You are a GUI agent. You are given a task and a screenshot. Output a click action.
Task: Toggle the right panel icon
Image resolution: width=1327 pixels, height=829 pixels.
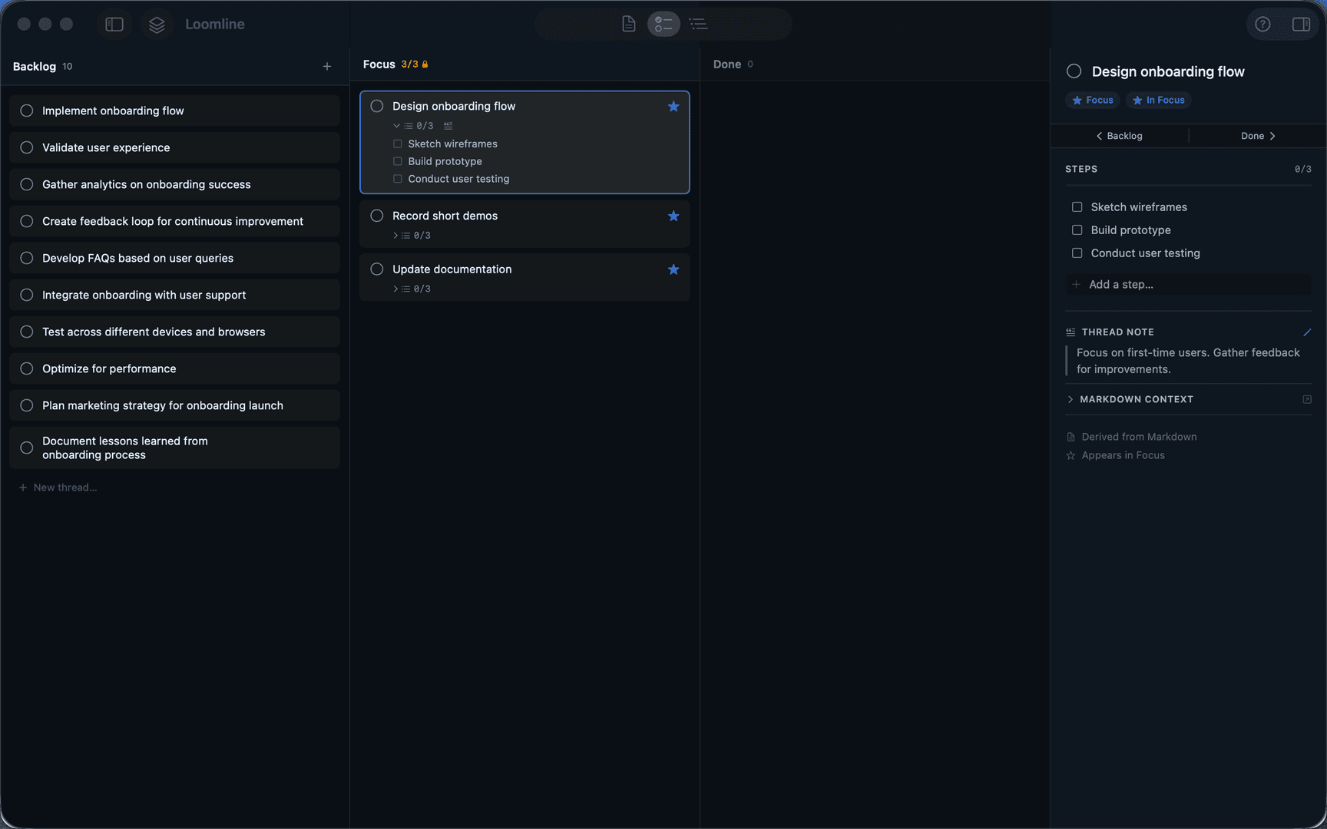click(x=1302, y=24)
